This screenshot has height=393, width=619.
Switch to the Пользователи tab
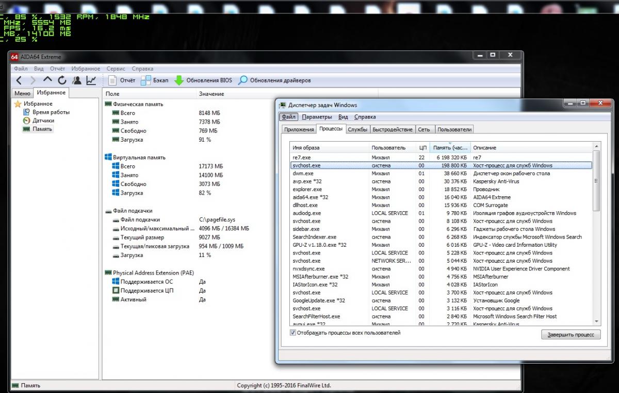point(454,129)
